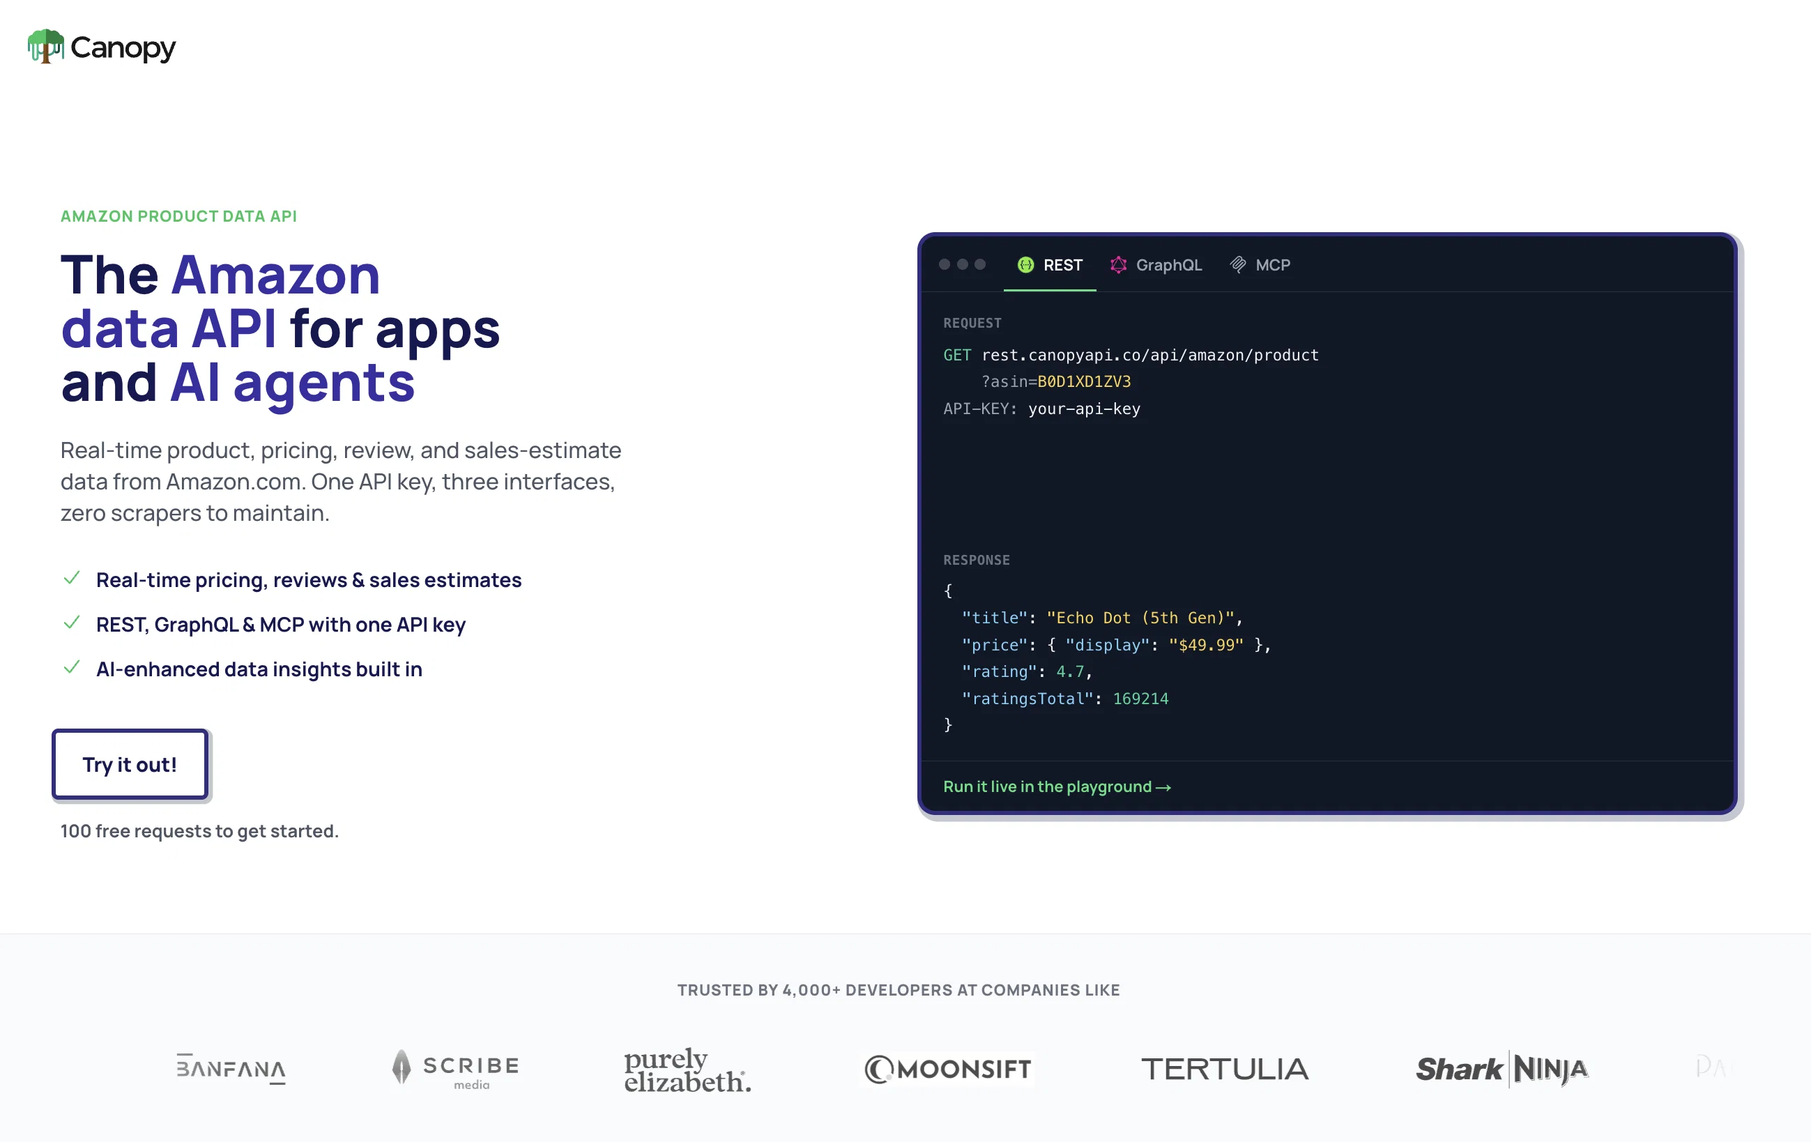Click the your-api-key value
Image resolution: width=1811 pixels, height=1142 pixels.
pyautogui.click(x=1084, y=409)
